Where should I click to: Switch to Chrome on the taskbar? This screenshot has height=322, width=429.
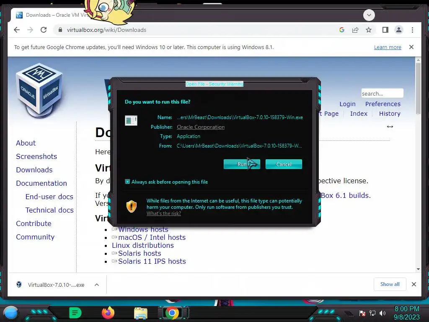pos(172,313)
